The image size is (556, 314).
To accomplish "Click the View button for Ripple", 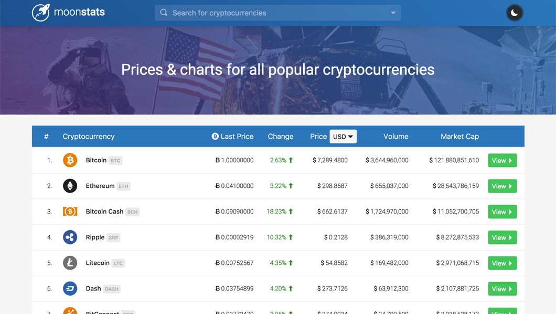I will point(502,238).
